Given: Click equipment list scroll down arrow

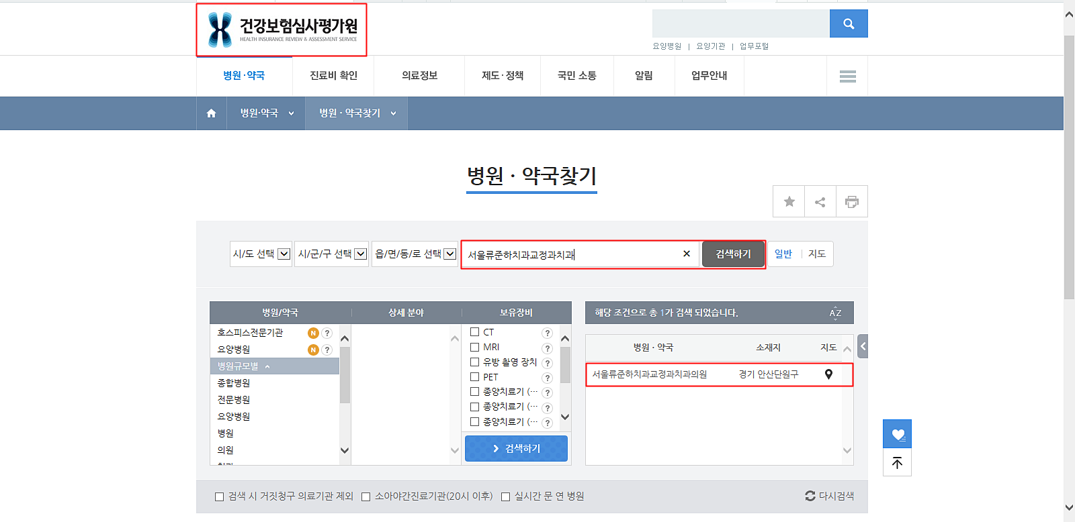Looking at the screenshot, I should click(565, 417).
